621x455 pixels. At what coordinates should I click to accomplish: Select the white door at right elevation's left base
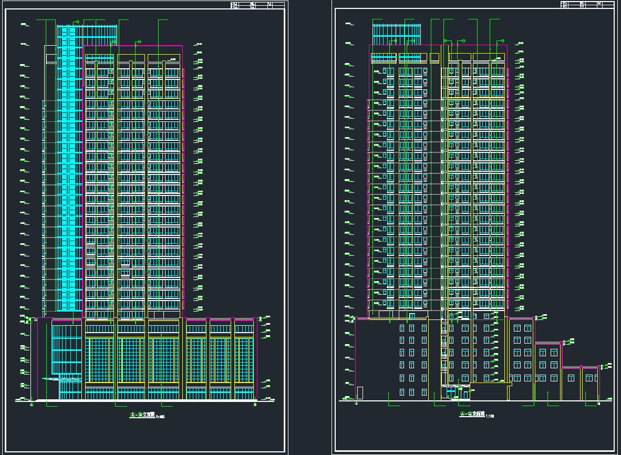click(x=360, y=393)
